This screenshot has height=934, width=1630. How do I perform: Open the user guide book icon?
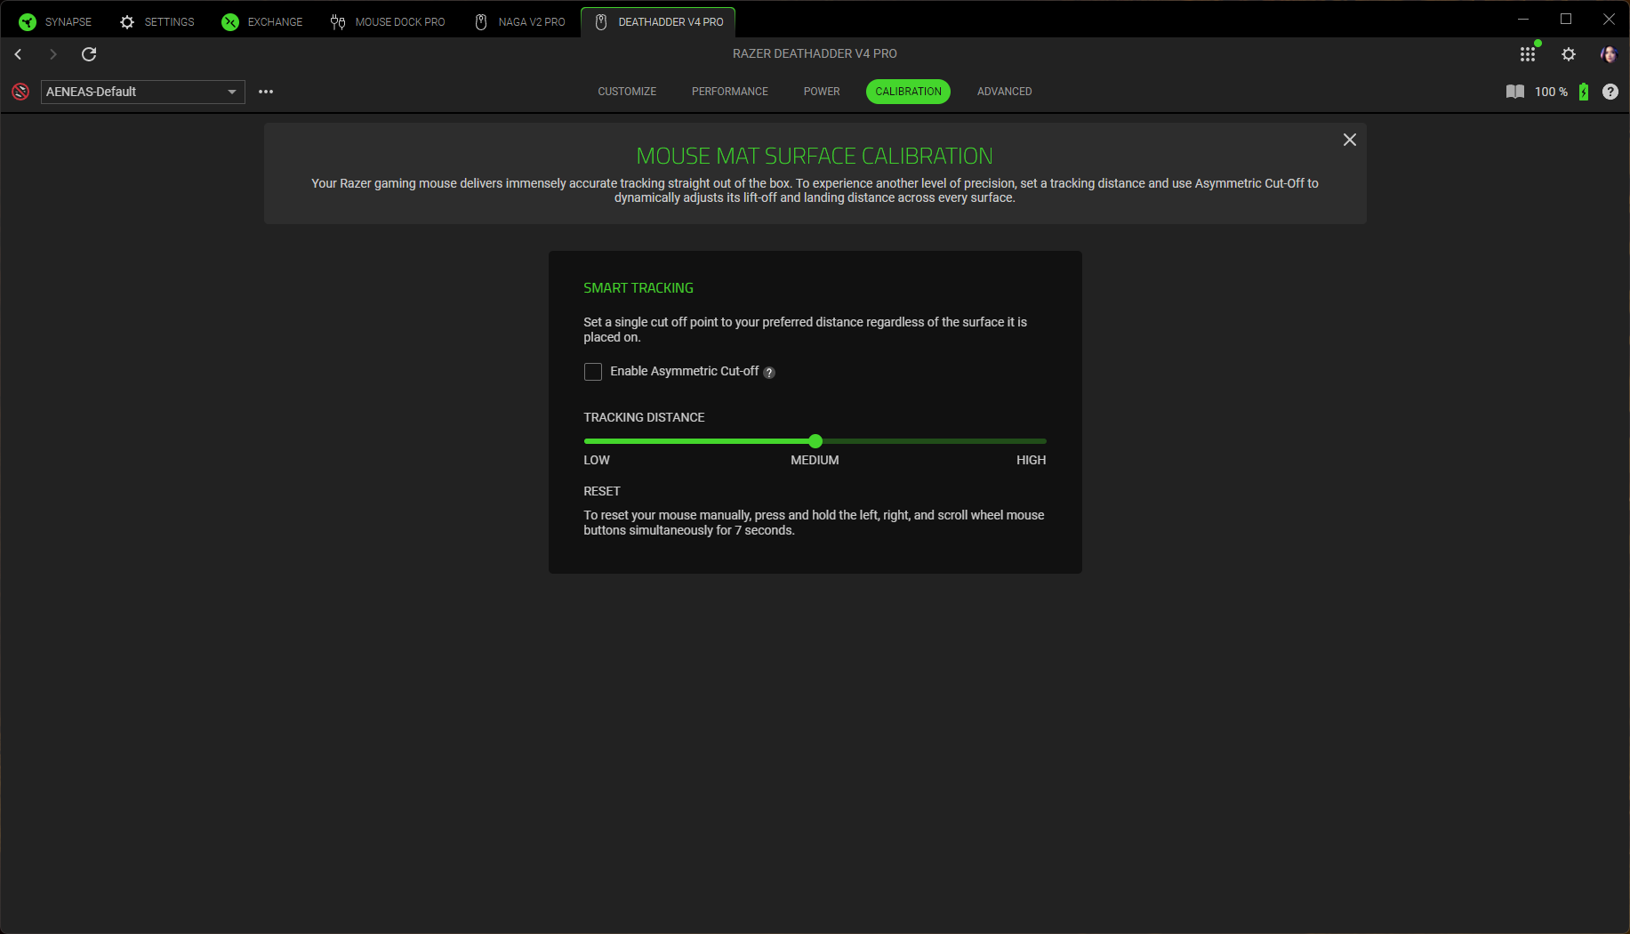pyautogui.click(x=1515, y=92)
